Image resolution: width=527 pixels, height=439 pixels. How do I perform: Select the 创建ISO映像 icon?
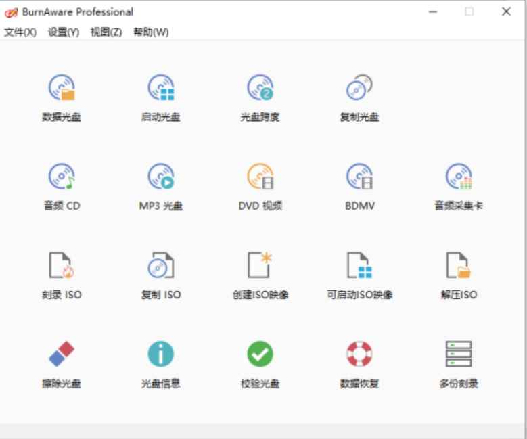coord(260,266)
